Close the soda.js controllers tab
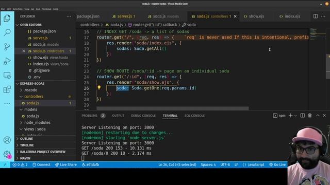This screenshot has width=330, height=185. (x=235, y=16)
